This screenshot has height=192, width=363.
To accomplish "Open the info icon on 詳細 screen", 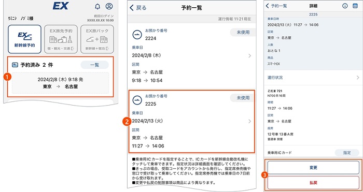I will [x=345, y=6].
